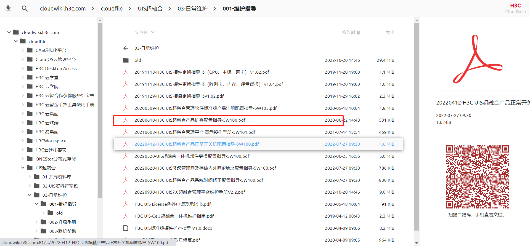Collapse the 001-维护指导 tree node
The width and height of the screenshot is (530, 246).
37,204
